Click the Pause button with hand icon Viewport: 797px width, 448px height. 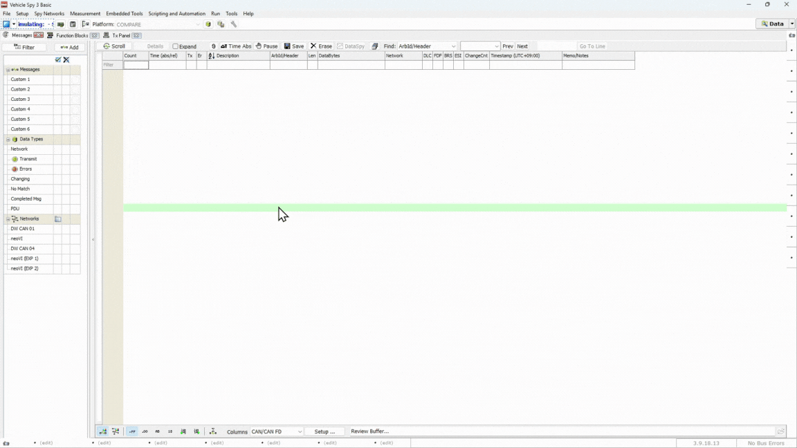click(x=266, y=46)
